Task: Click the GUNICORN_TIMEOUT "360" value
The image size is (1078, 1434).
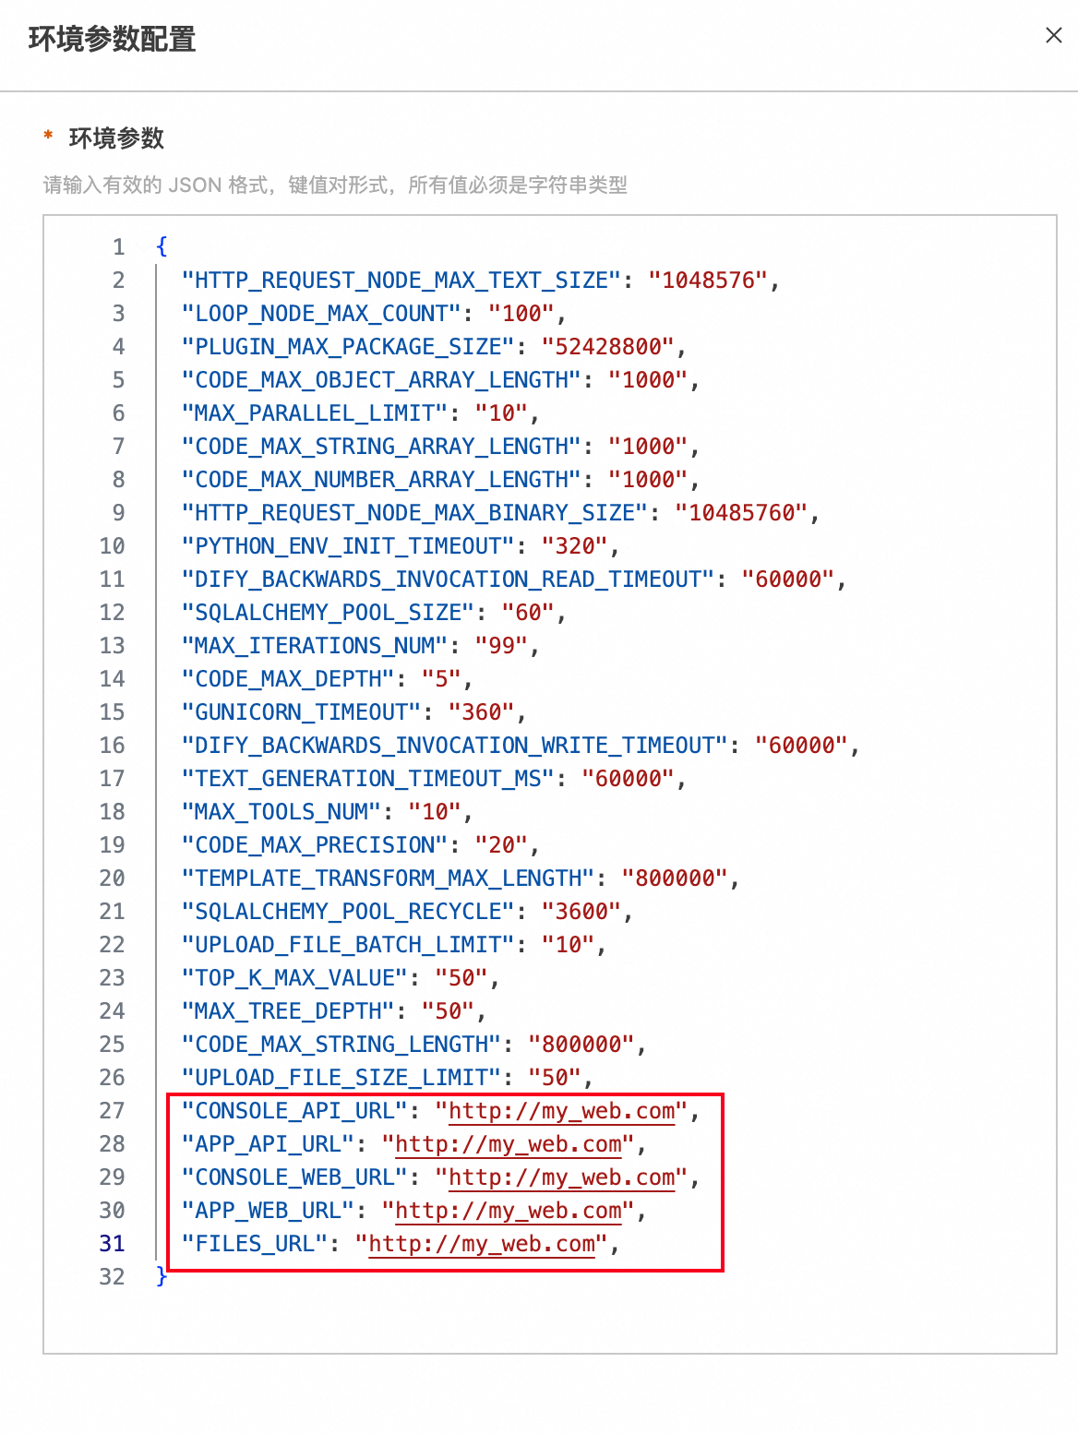Action: click(x=482, y=712)
